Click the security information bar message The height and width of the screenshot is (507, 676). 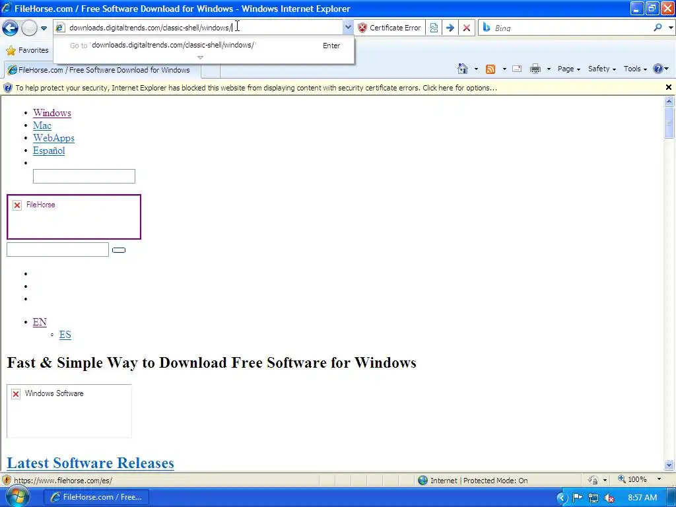pos(256,88)
